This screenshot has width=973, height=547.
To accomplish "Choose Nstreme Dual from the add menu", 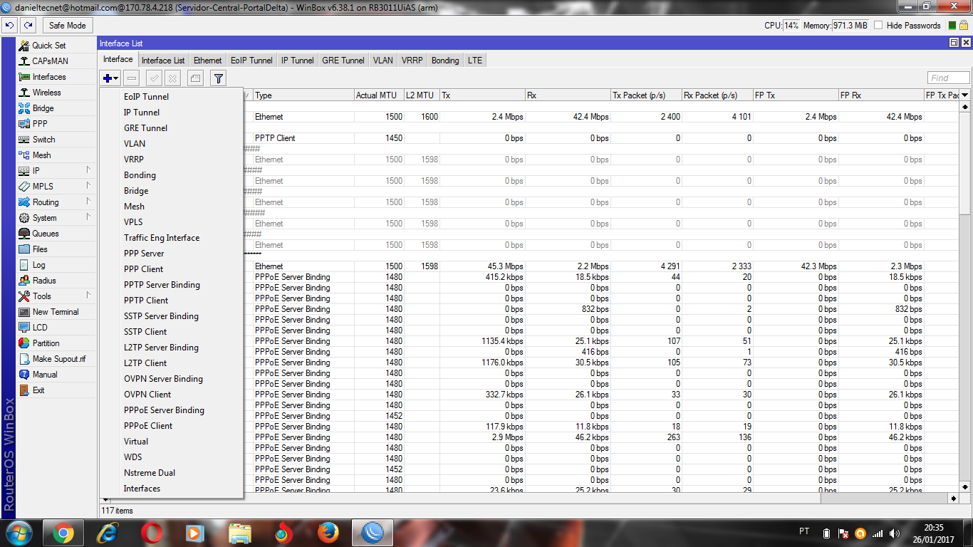I will pyautogui.click(x=172, y=473).
